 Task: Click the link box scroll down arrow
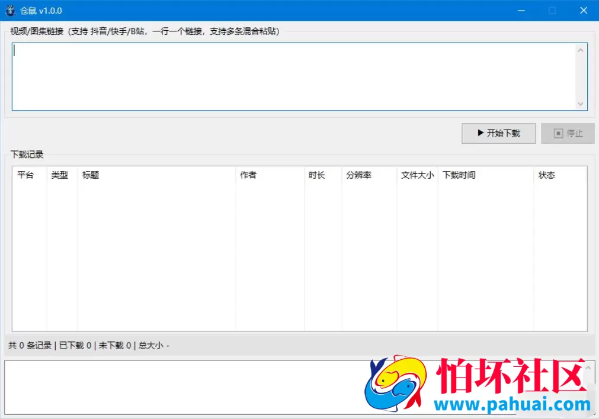tap(581, 104)
